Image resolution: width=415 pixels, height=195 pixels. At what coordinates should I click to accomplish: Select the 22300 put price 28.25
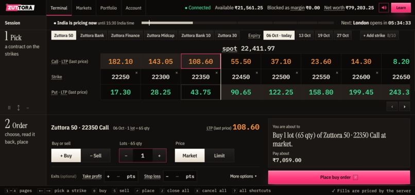tap(161, 92)
